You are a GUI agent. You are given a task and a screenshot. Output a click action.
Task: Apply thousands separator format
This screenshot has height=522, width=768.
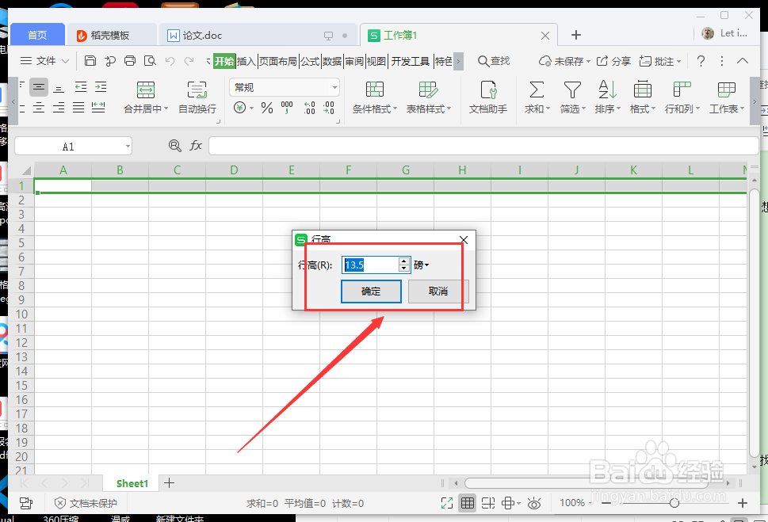tap(287, 108)
